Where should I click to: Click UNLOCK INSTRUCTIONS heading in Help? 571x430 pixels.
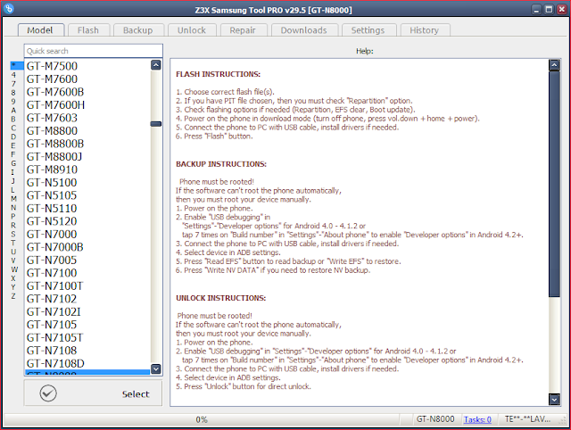[221, 298]
